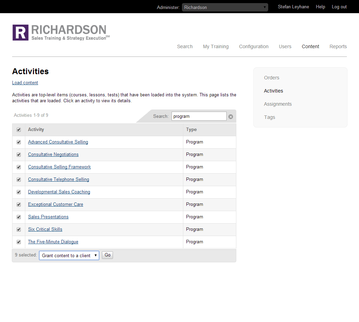This screenshot has width=359, height=322.
Task: Open the Search navigation tab
Action: [185, 46]
